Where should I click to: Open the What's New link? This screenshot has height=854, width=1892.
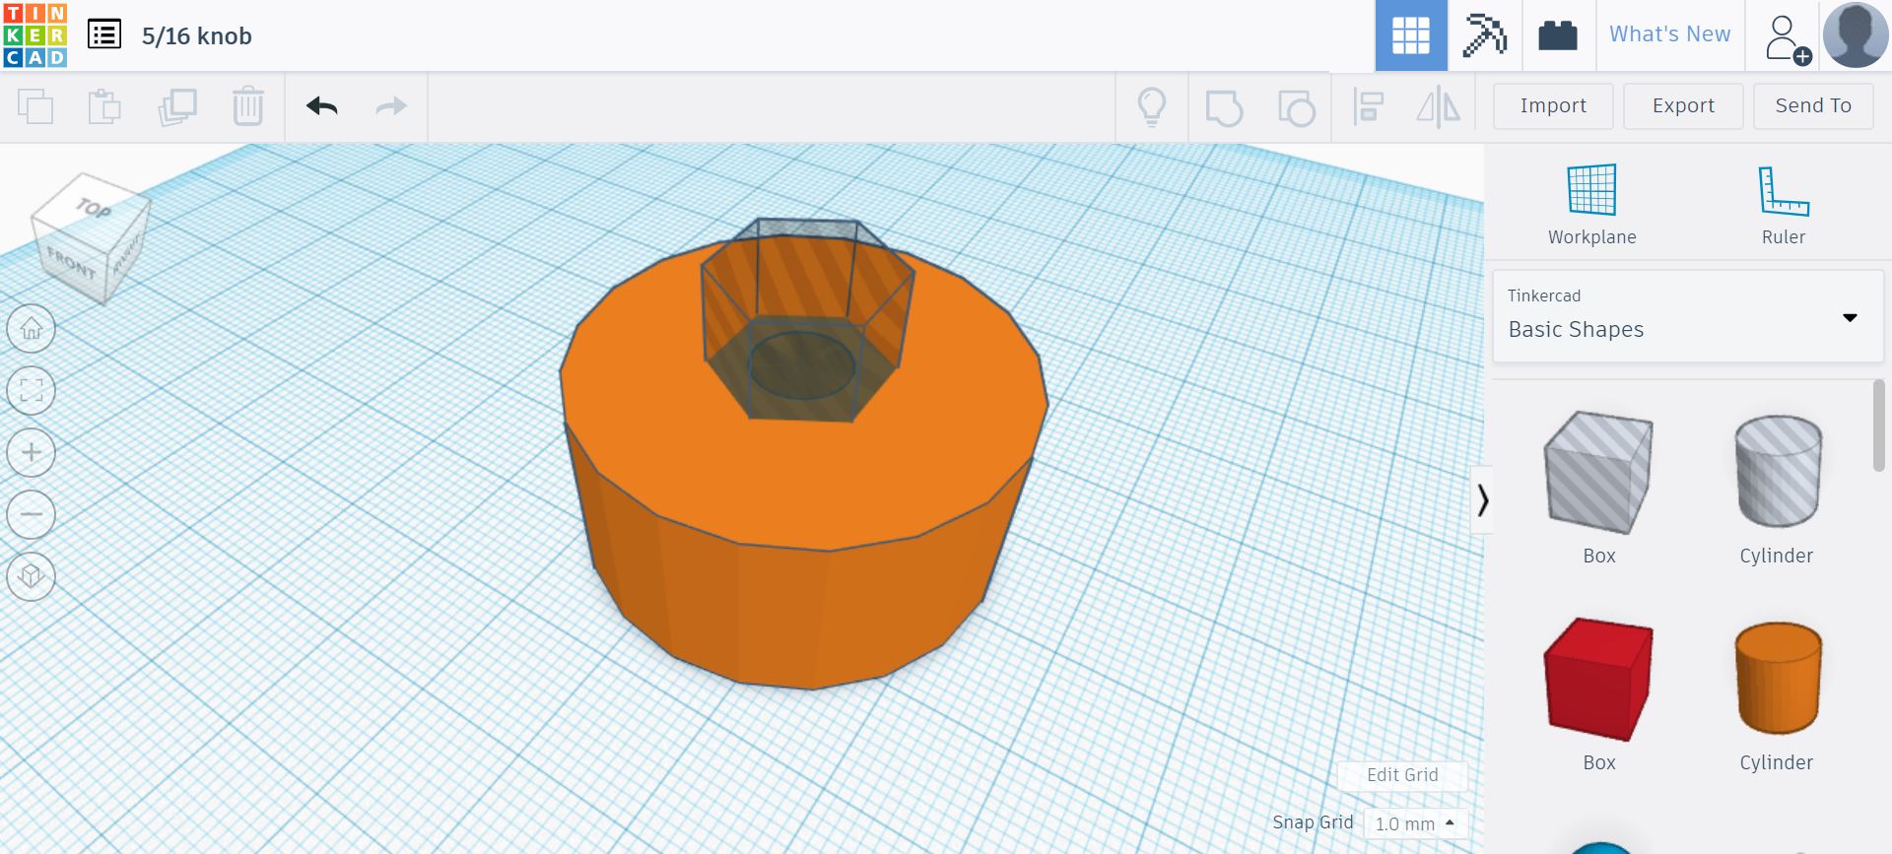(x=1670, y=34)
